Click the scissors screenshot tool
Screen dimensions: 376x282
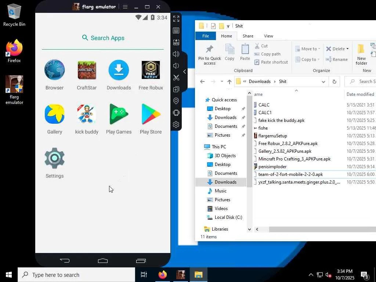(176, 77)
